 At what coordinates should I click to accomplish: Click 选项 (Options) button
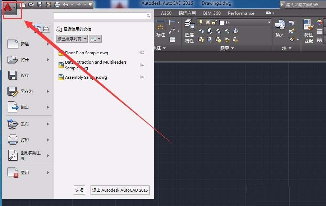[x=79, y=190]
